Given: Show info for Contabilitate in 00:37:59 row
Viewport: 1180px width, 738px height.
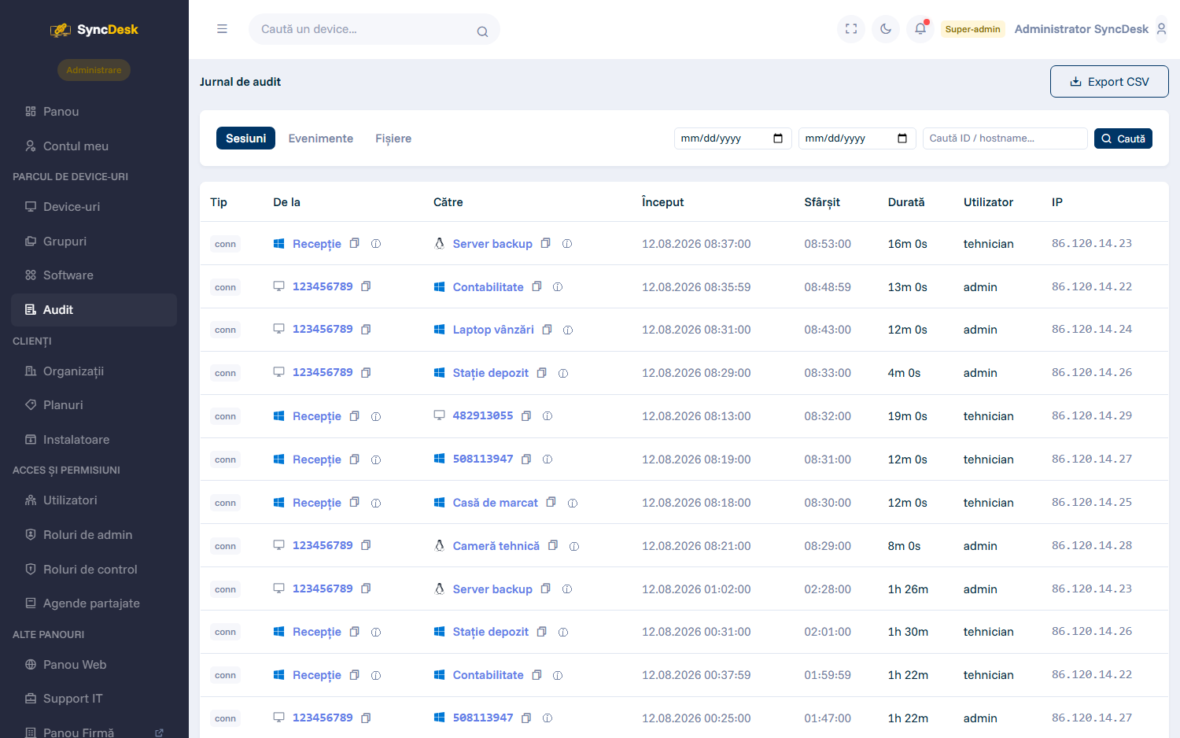Looking at the screenshot, I should [558, 676].
